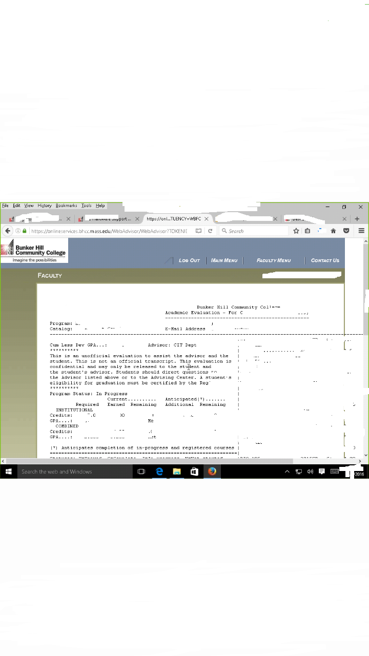
Task: Open the Bookmarks menu
Action: [66, 206]
